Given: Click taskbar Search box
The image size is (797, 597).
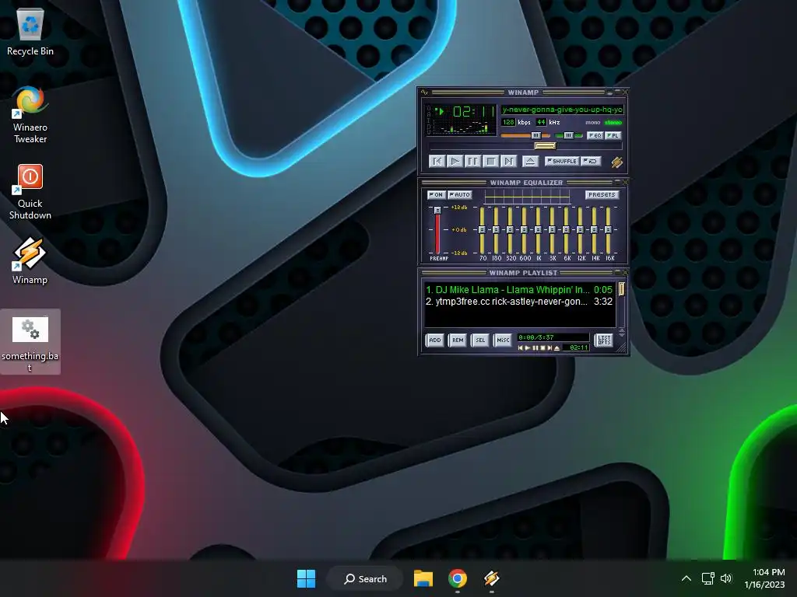Looking at the screenshot, I should coord(366,578).
